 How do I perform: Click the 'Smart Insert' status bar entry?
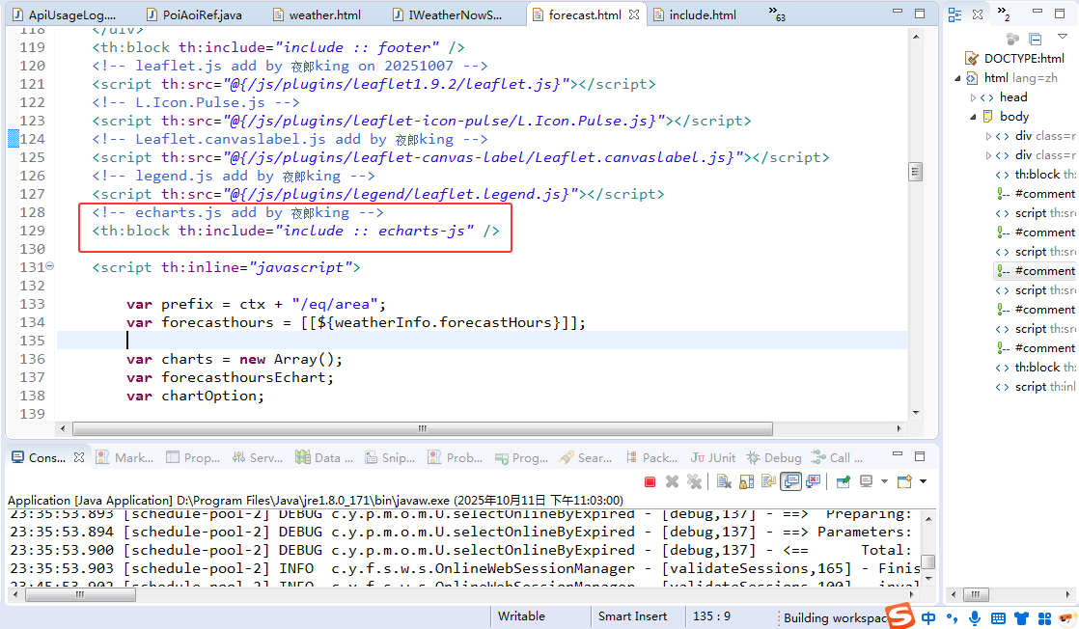click(632, 616)
